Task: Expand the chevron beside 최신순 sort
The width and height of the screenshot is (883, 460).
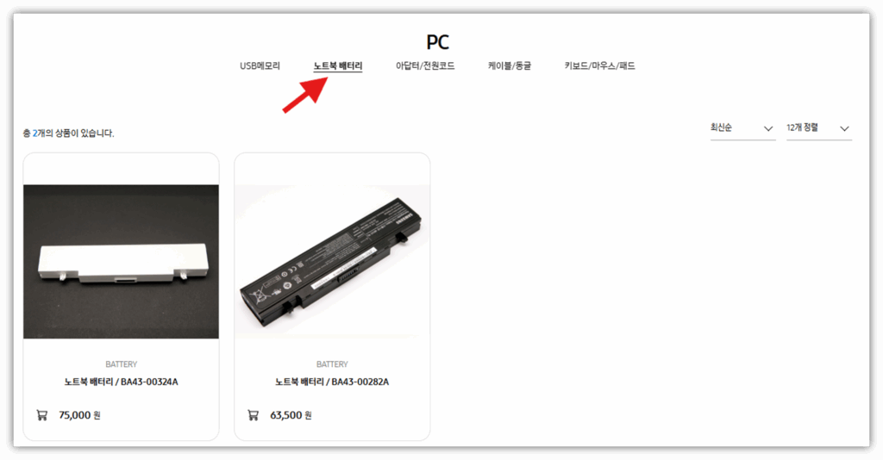Action: (768, 128)
